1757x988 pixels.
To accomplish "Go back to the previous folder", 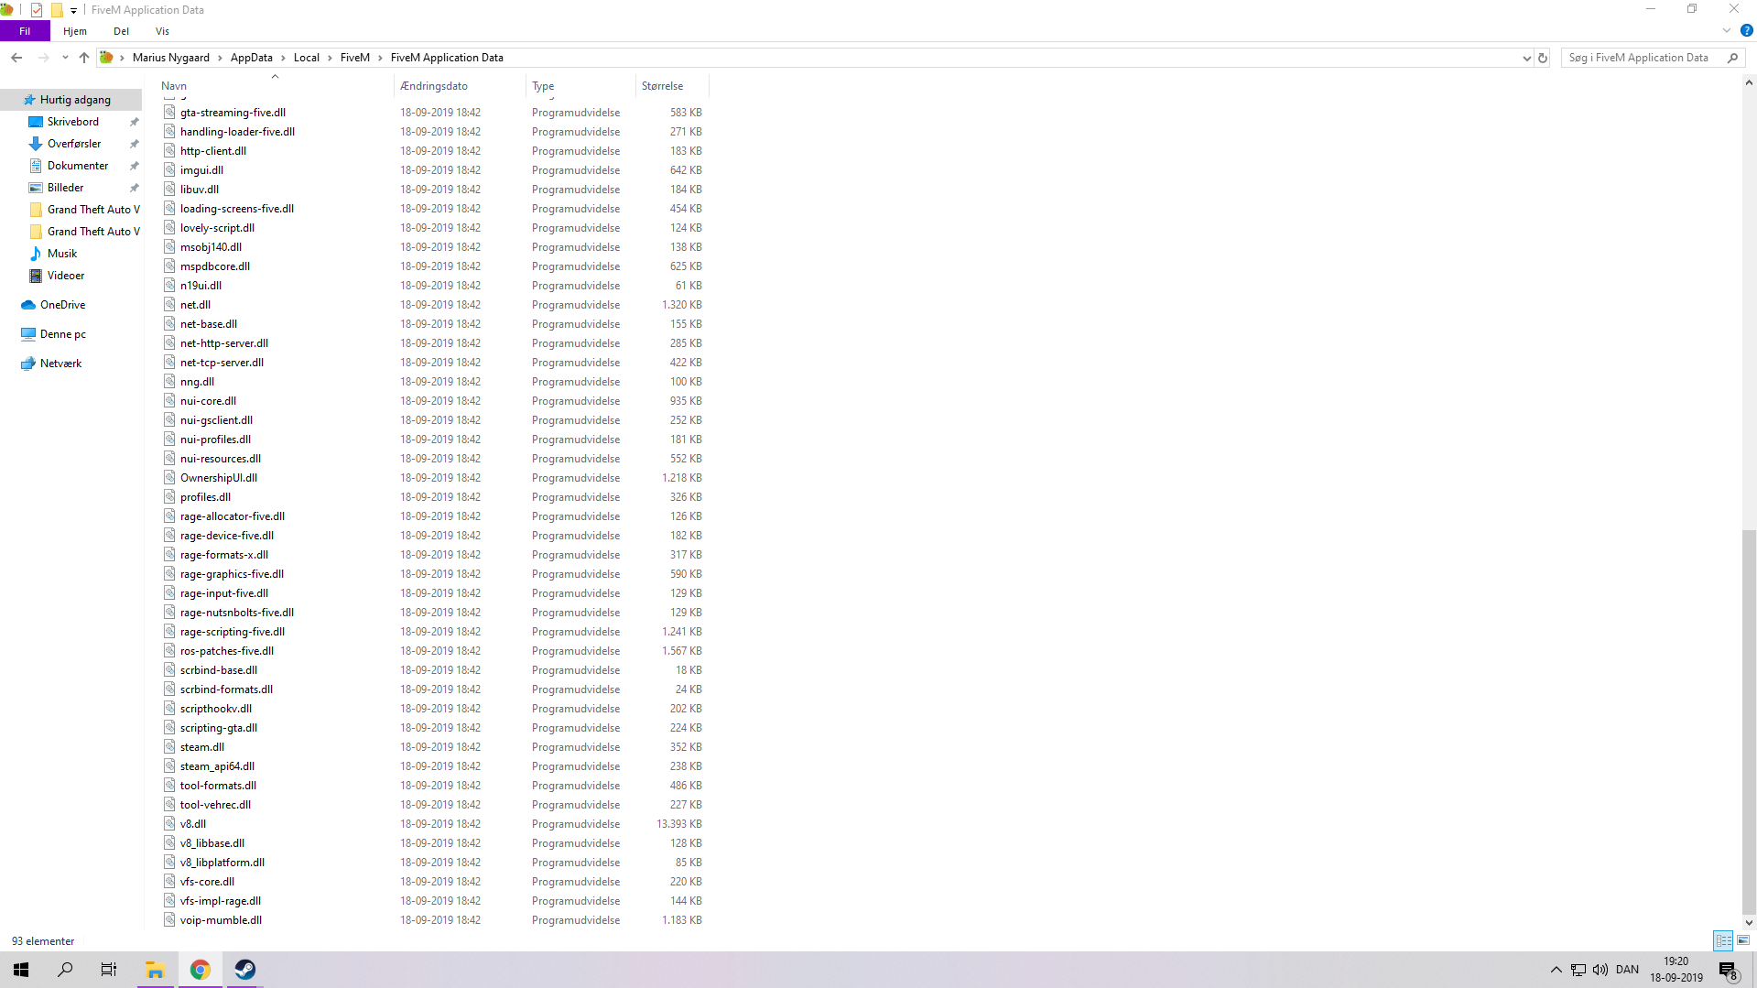I will [16, 58].
